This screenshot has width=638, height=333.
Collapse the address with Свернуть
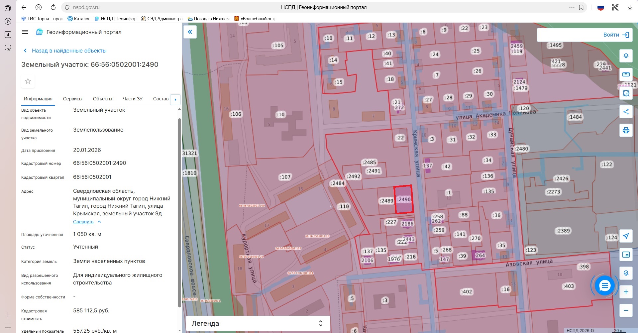pyautogui.click(x=83, y=222)
